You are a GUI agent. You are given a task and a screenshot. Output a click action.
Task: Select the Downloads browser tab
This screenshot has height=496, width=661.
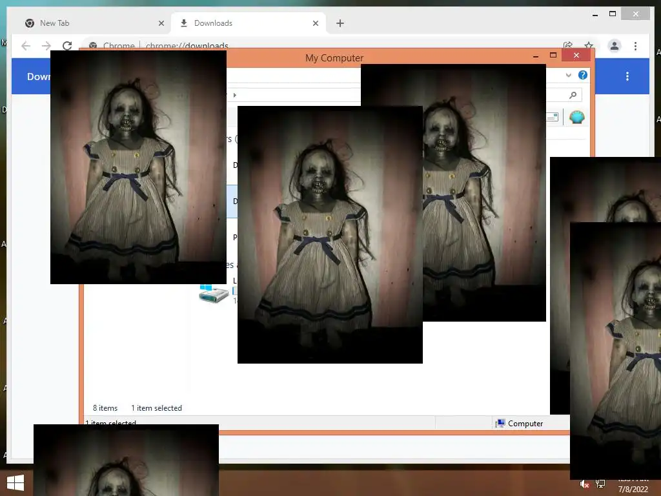[249, 23]
